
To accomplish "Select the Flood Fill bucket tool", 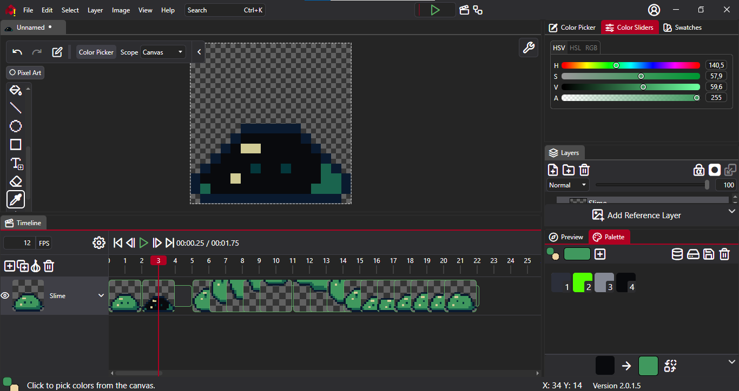I will pyautogui.click(x=16, y=90).
